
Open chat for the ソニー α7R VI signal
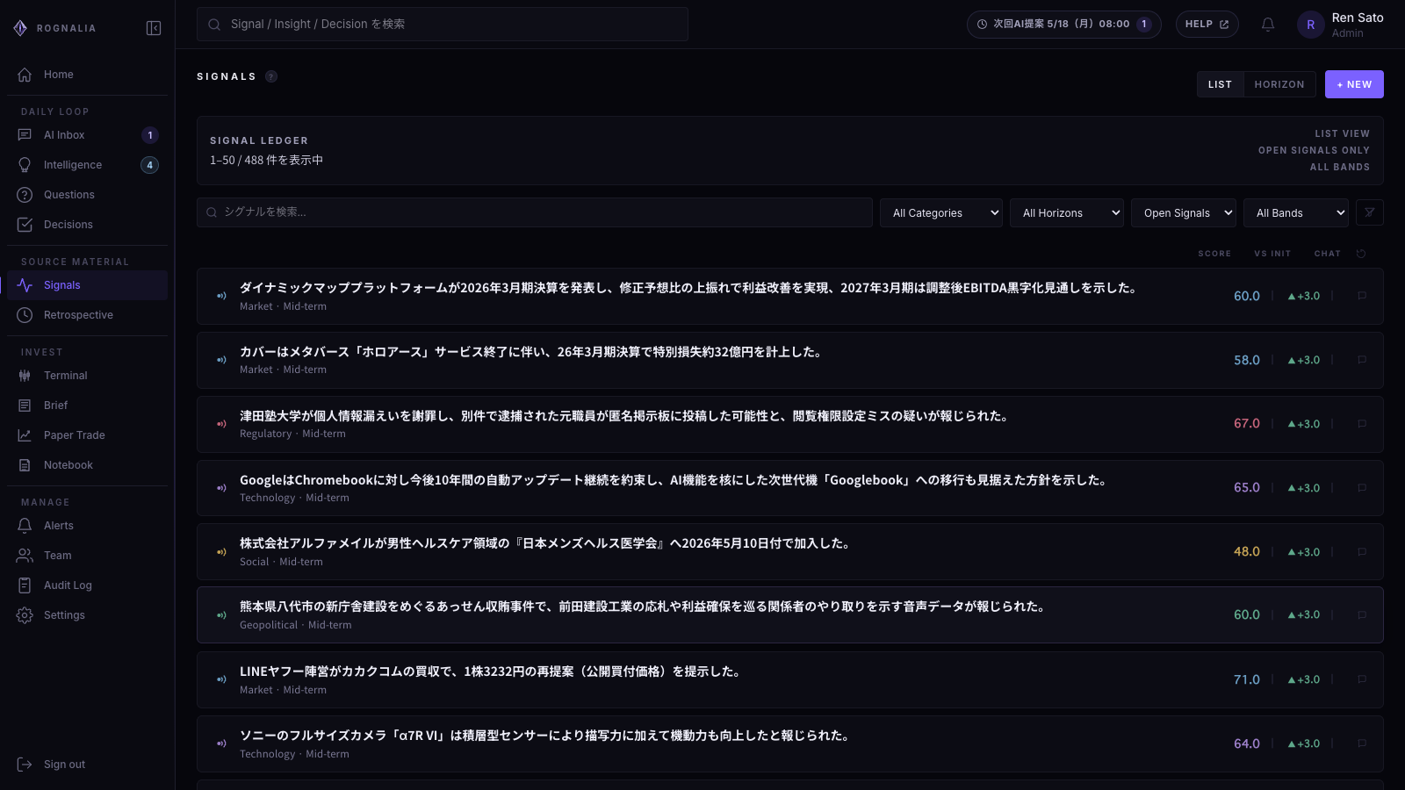(x=1362, y=743)
